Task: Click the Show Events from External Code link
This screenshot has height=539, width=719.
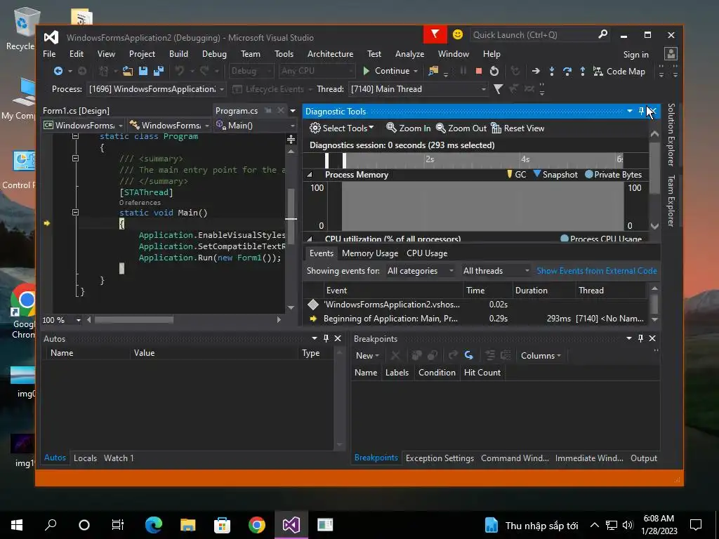Action: [597, 271]
